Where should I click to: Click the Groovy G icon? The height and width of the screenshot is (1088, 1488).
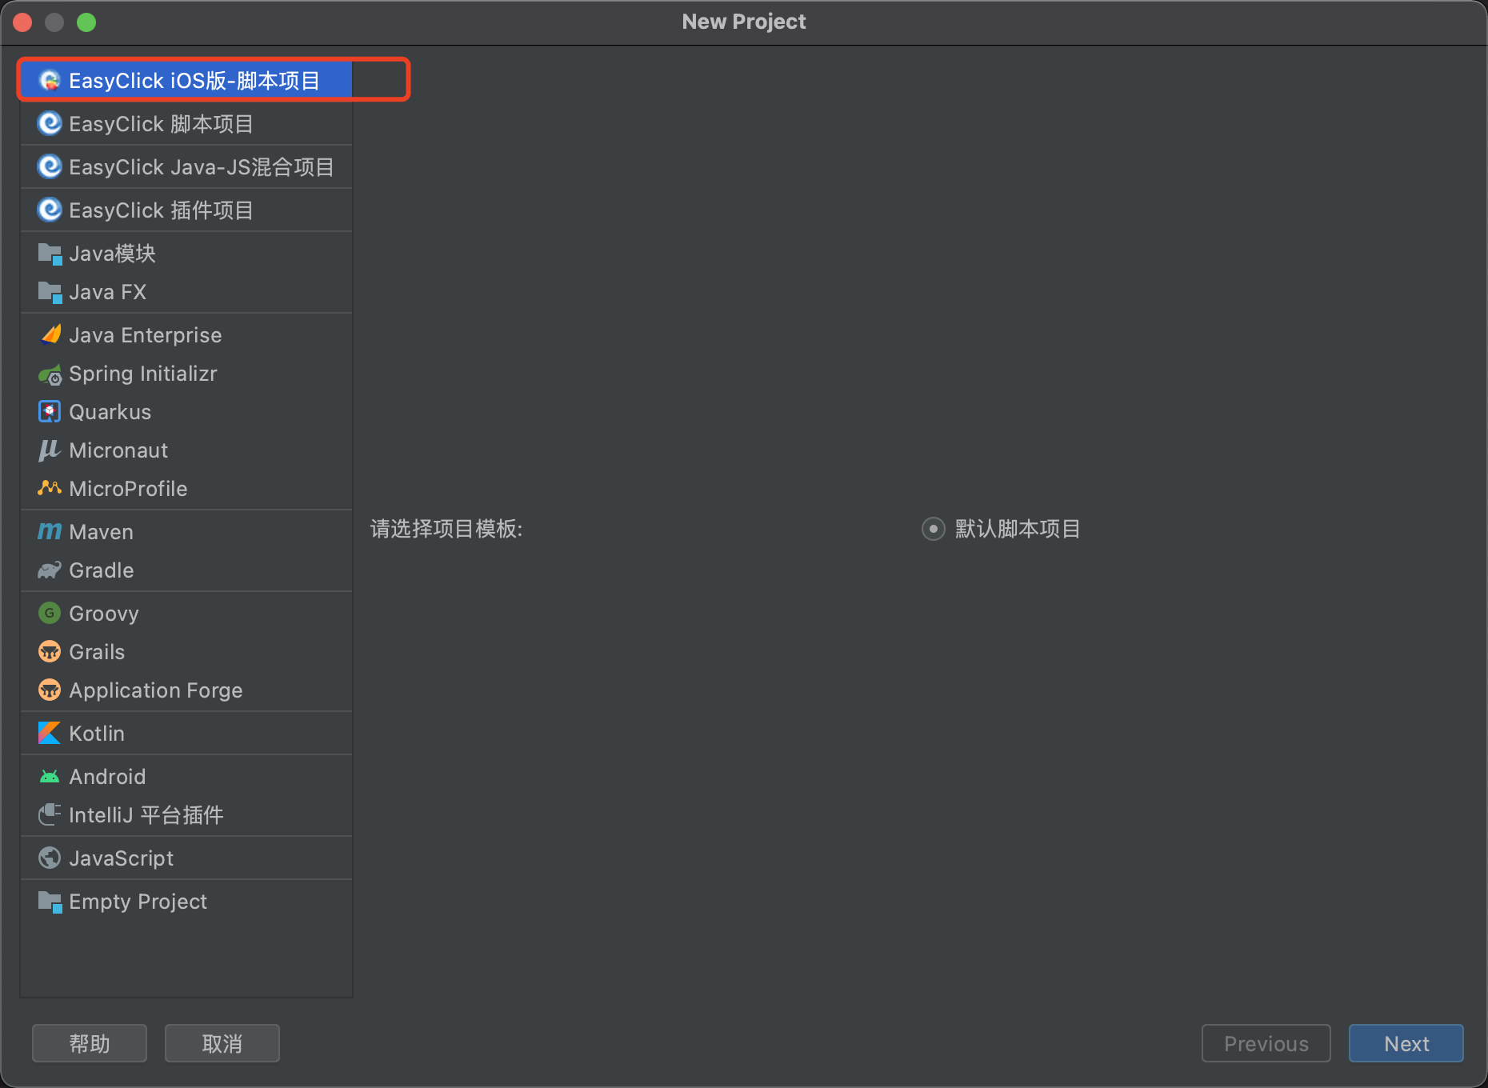click(50, 613)
